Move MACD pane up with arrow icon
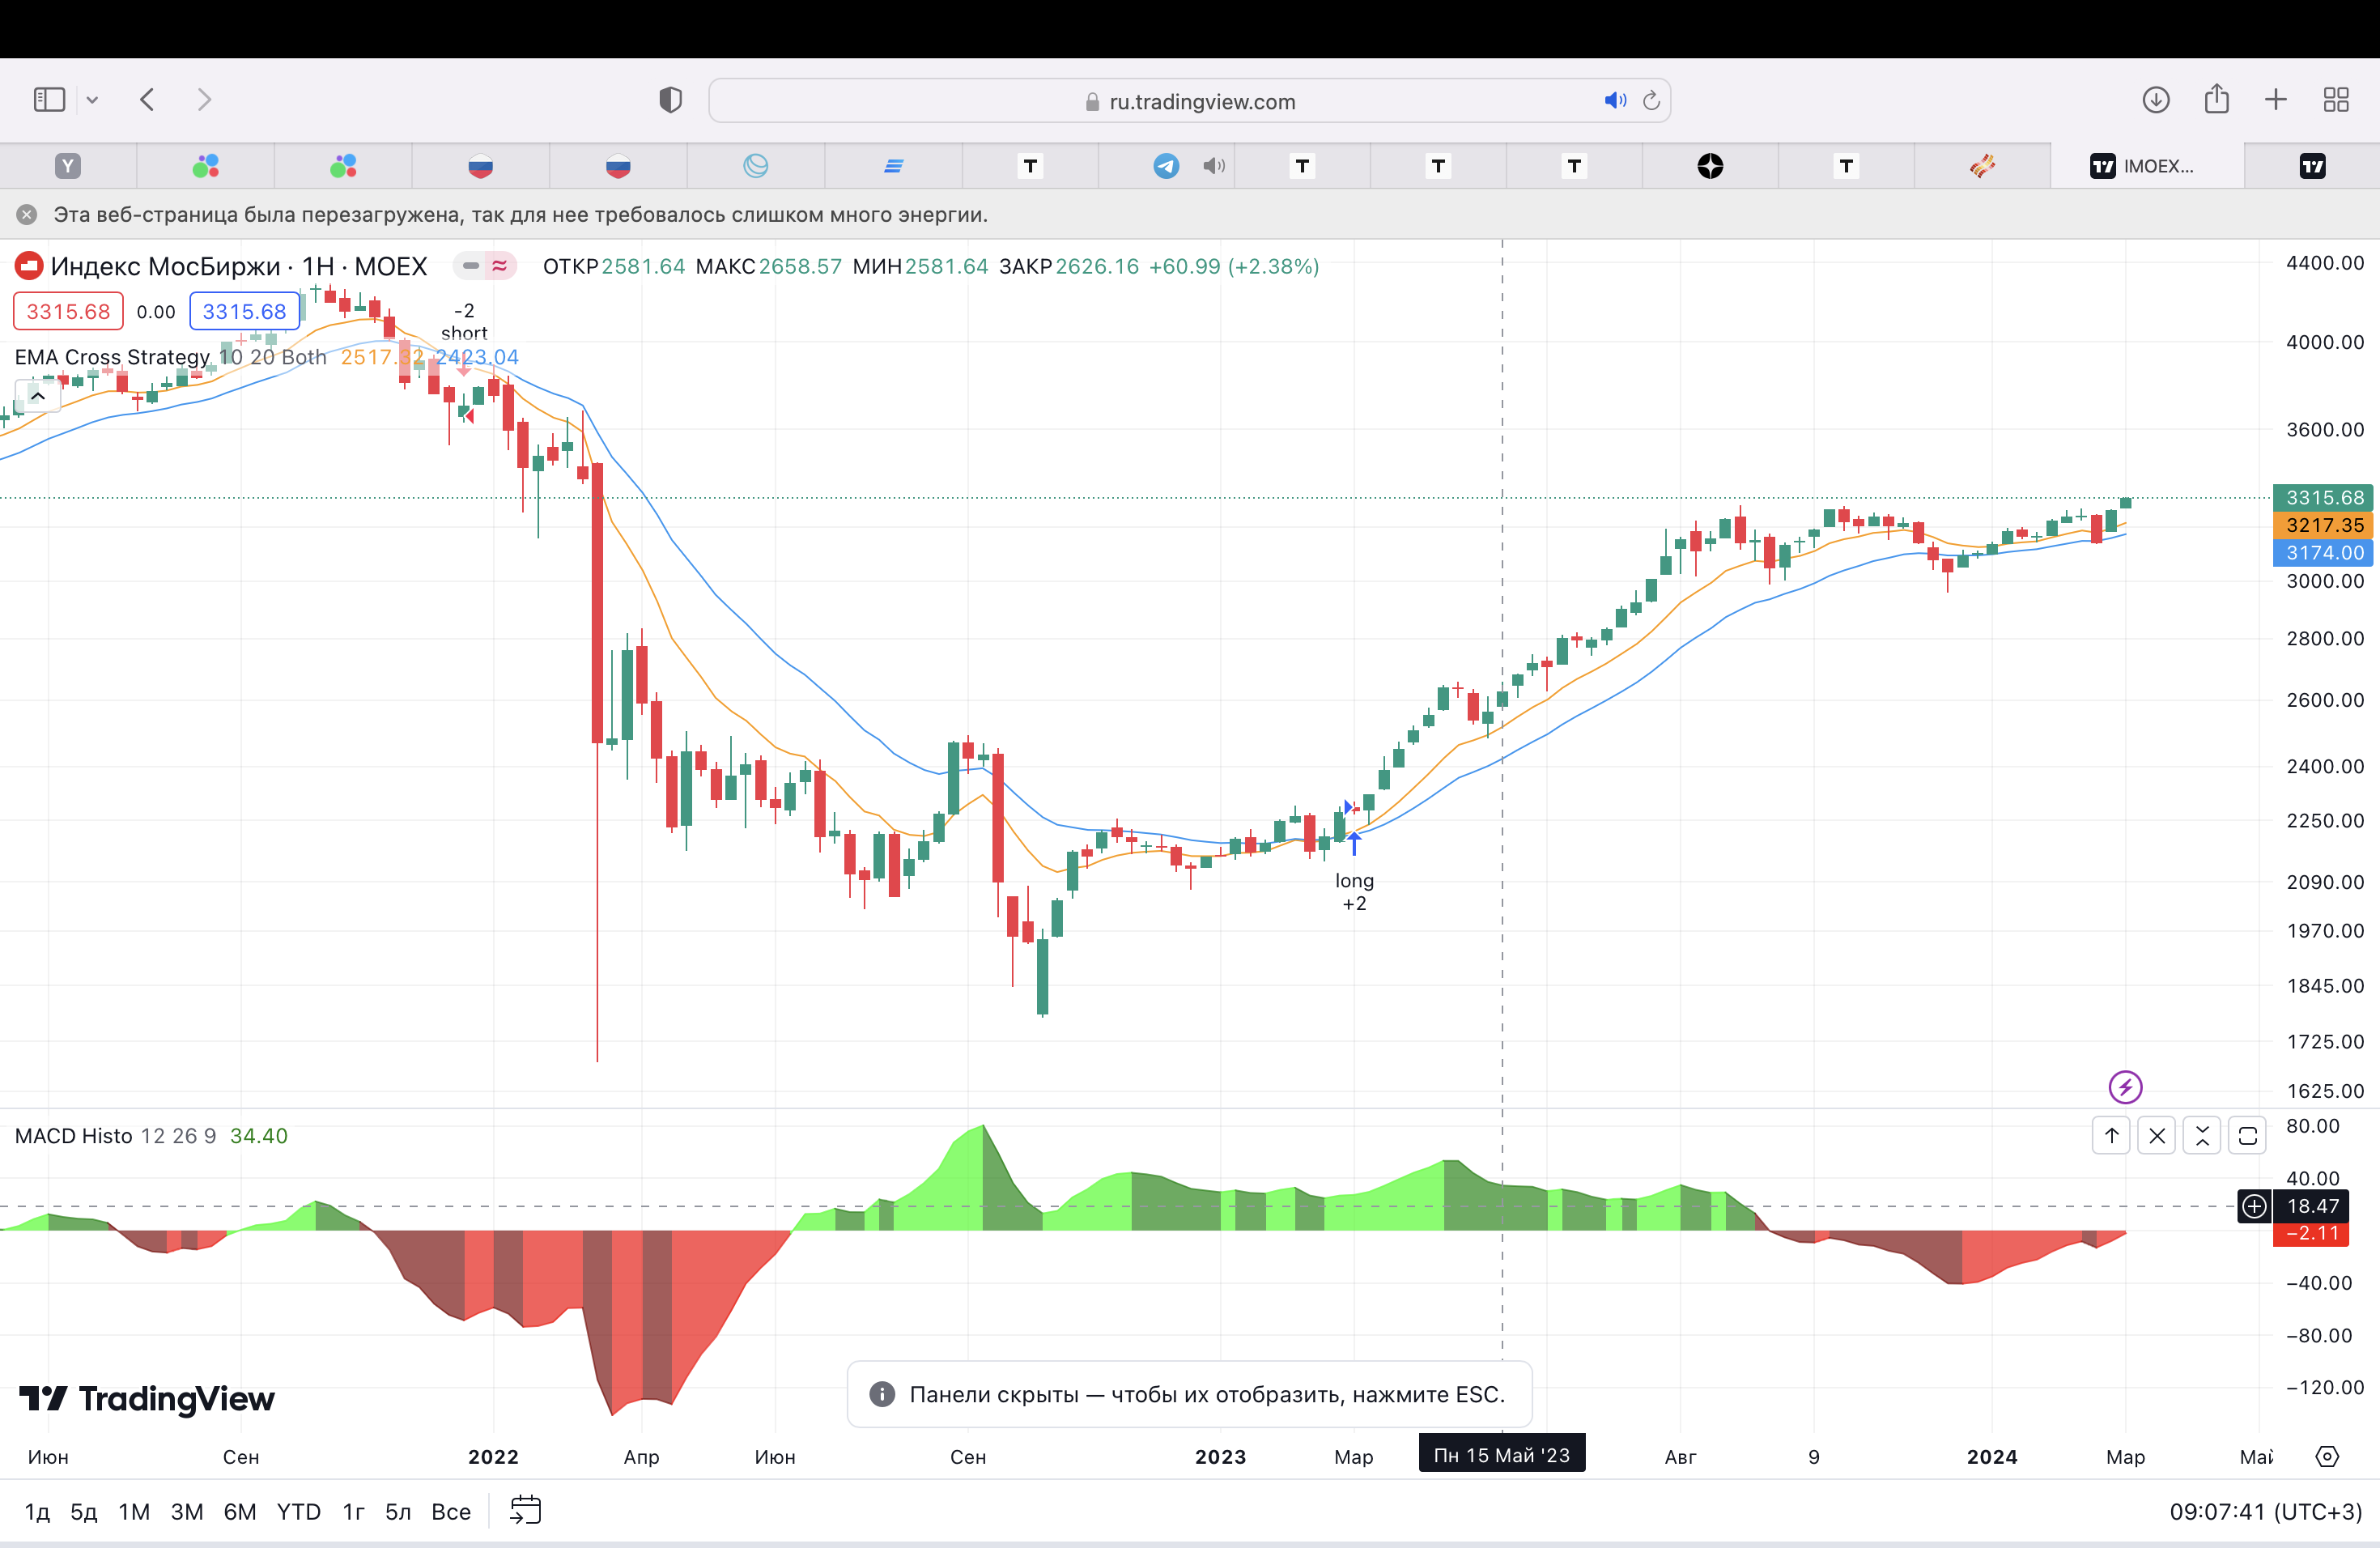This screenshot has height=1548, width=2380. 2111,1135
